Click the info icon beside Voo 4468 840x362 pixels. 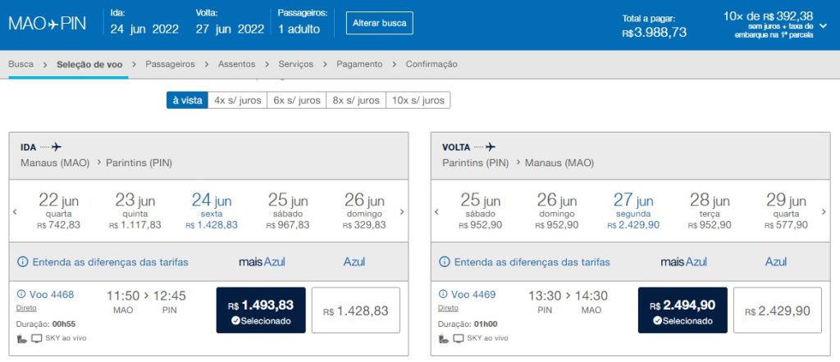pos(21,294)
